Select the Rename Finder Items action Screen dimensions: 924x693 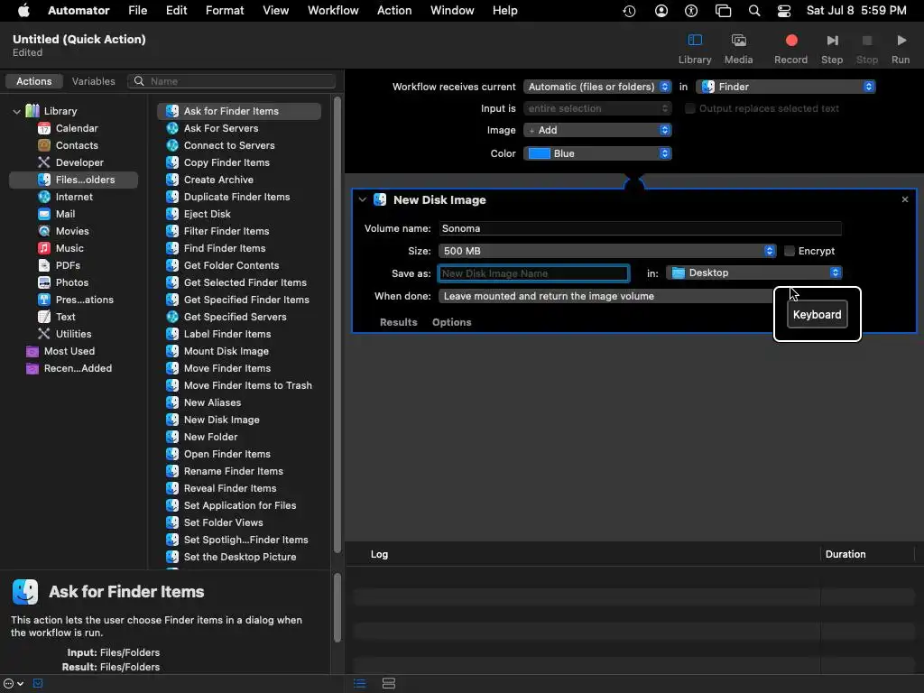click(233, 471)
